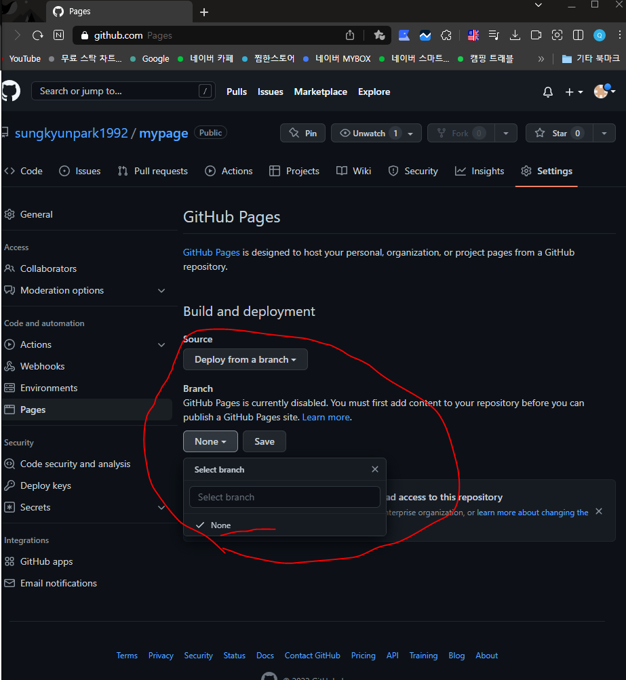Image resolution: width=626 pixels, height=680 pixels.
Task: Open the Settings tab
Action: pos(547,171)
